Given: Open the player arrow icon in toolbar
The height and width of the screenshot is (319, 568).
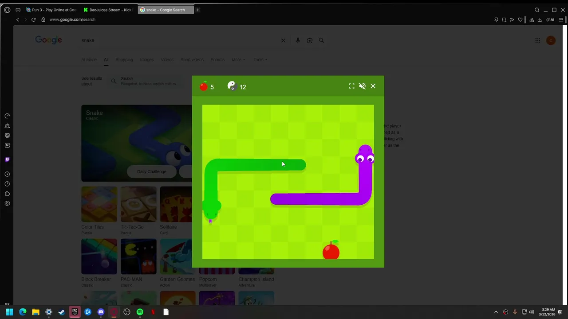Looking at the screenshot, I should click(512, 19).
